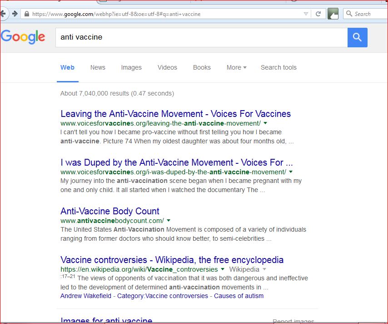Click the blue Google search button
This screenshot has height=324, width=388.
[357, 37]
